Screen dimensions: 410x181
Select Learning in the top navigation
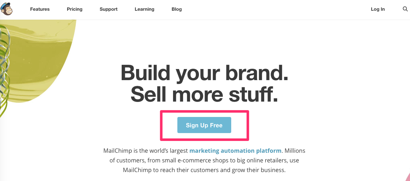(x=144, y=9)
